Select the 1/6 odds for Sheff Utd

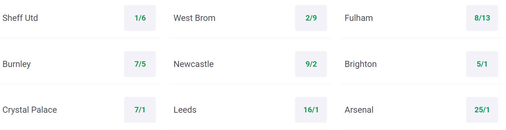click(140, 18)
